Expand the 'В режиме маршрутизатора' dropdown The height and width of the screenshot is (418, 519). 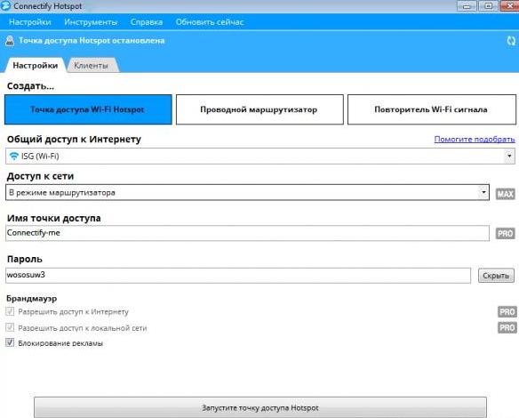pos(483,192)
